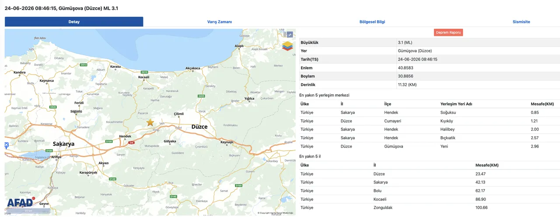Select the date value 24-06-2026 08:46:15 in table
This screenshot has height=217, width=560.
pos(418,59)
